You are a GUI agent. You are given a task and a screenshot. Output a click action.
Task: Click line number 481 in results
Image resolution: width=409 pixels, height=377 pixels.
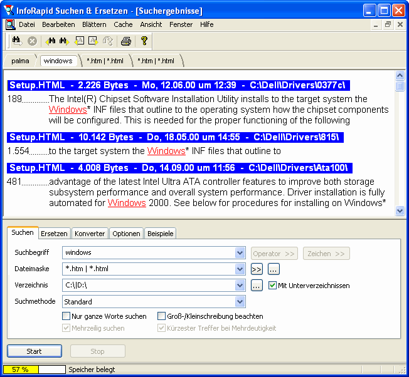tap(14, 182)
